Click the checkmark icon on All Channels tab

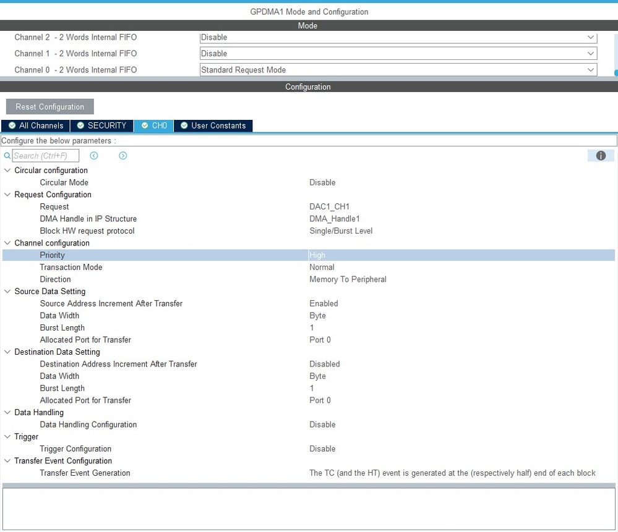click(11, 125)
